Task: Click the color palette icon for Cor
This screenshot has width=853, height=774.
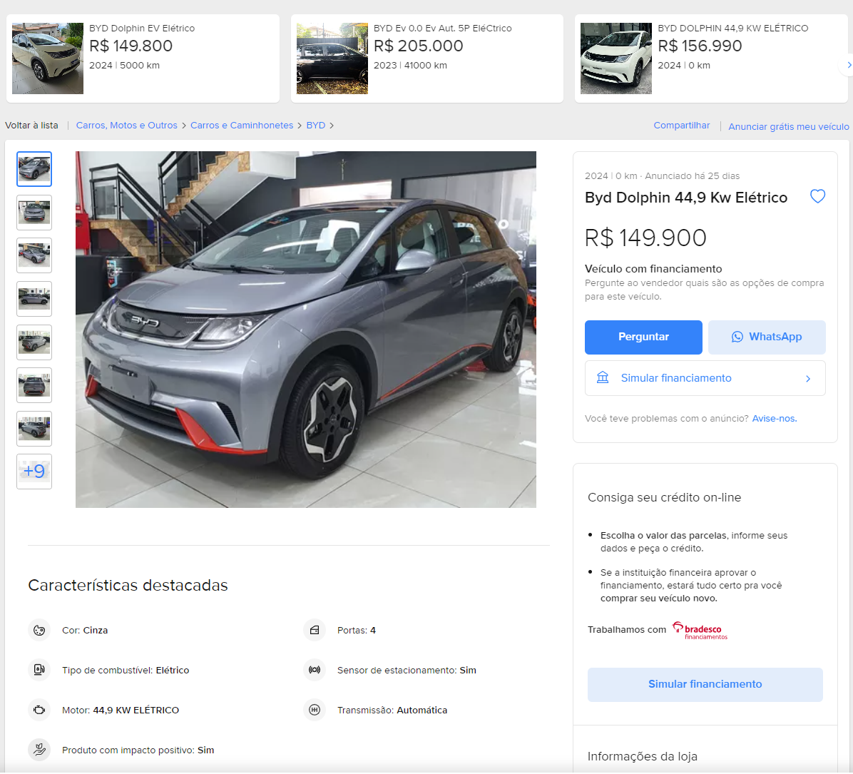Action: [39, 631]
